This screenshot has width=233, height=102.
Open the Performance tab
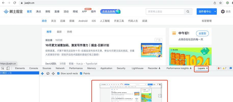tap(76, 68)
